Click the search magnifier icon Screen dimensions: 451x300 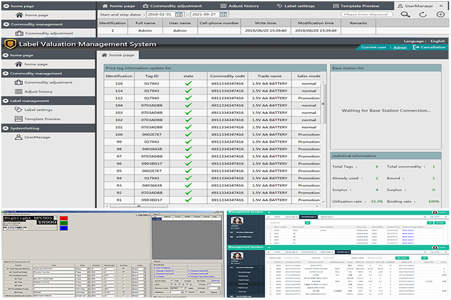tap(406, 14)
